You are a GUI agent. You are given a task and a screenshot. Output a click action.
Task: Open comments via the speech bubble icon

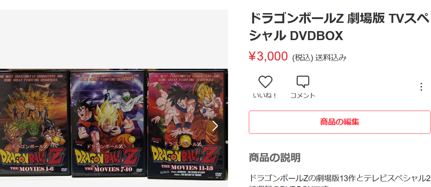[x=303, y=82]
